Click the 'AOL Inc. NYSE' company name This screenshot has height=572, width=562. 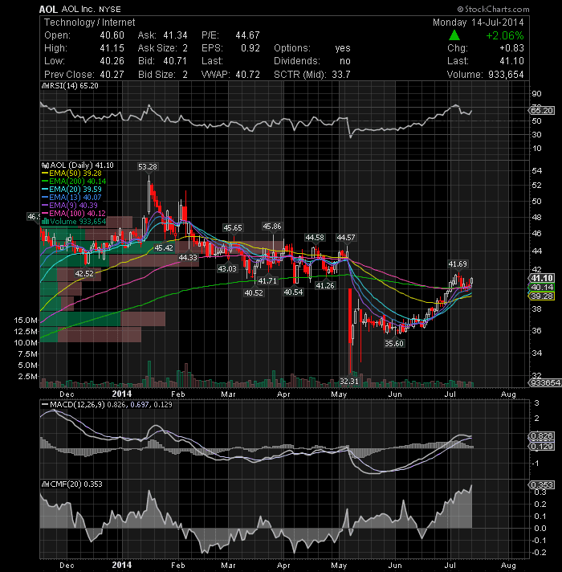pos(91,9)
